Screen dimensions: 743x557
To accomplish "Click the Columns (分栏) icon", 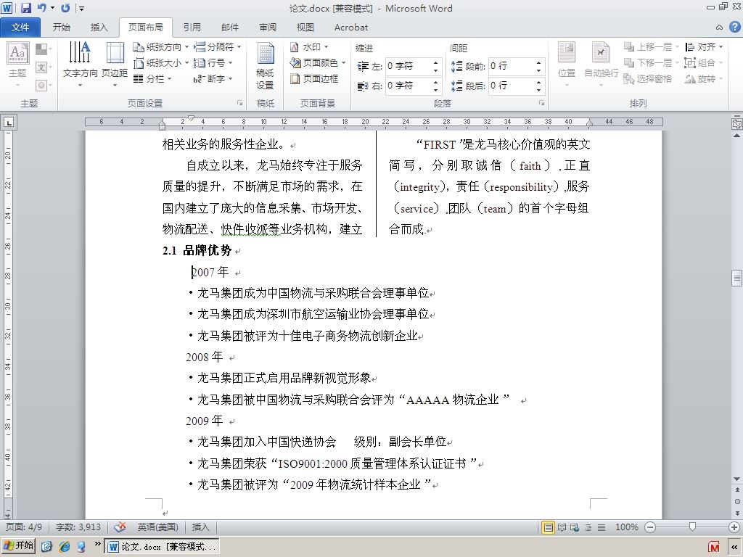I will tap(138, 78).
